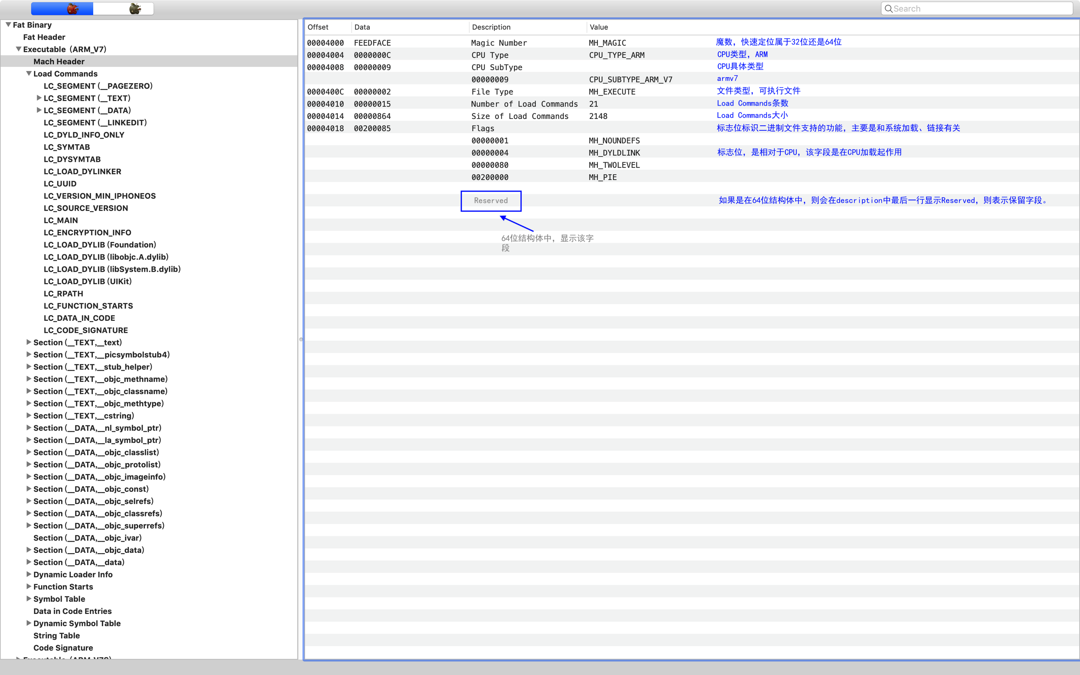
Task: Select the Fat Header item
Action: click(x=44, y=37)
